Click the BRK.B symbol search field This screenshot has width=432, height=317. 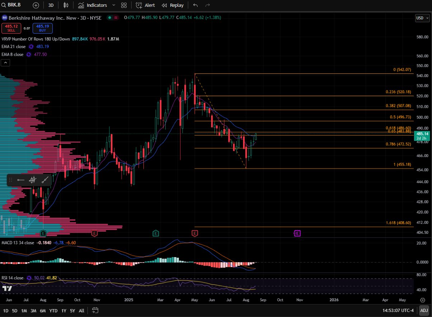pyautogui.click(x=14, y=5)
